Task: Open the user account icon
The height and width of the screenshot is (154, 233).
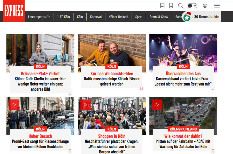Action: tap(205, 6)
